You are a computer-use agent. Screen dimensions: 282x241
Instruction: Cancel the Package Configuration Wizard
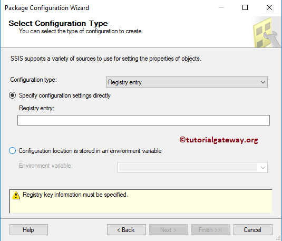click(x=253, y=229)
